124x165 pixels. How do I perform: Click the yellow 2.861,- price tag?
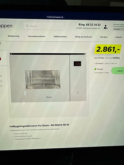tap(108, 49)
